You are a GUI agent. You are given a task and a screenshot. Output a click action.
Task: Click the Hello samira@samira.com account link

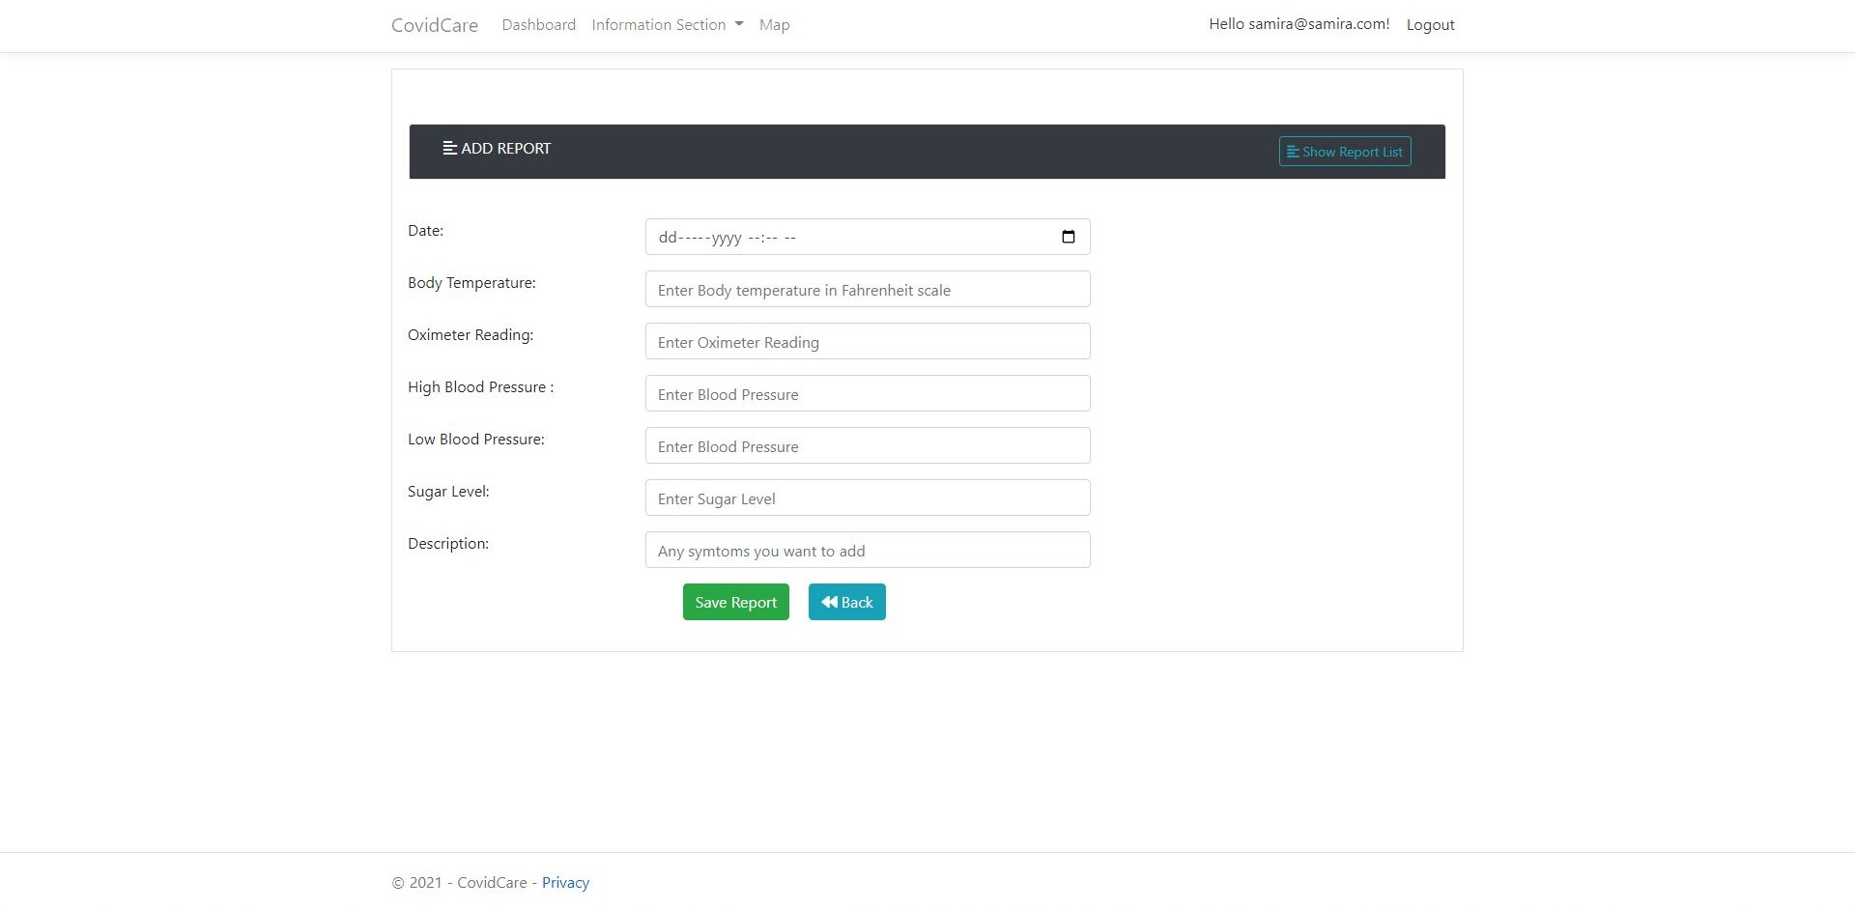pos(1298,24)
